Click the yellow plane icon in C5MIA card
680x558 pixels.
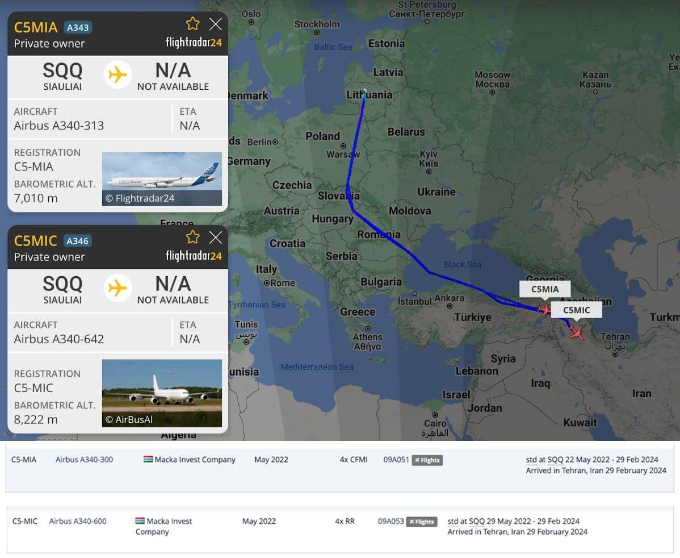(117, 74)
